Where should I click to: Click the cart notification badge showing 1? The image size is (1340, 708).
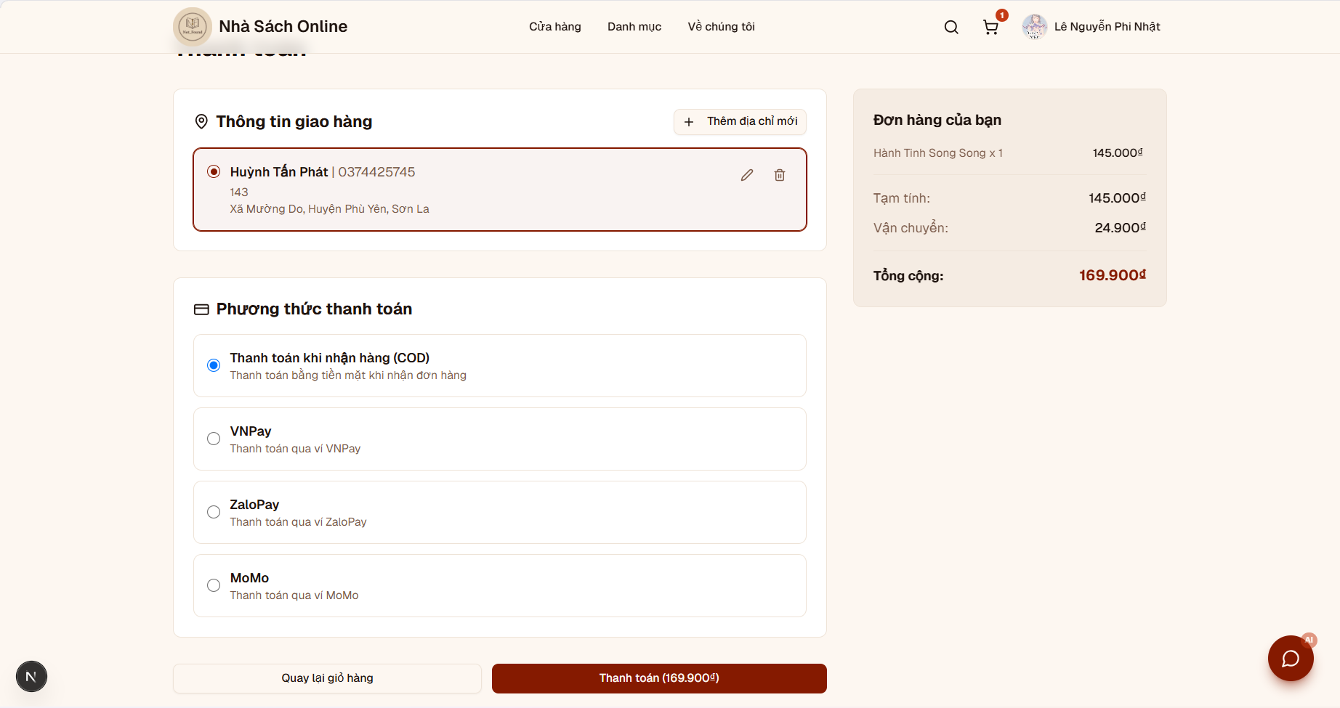(1001, 15)
